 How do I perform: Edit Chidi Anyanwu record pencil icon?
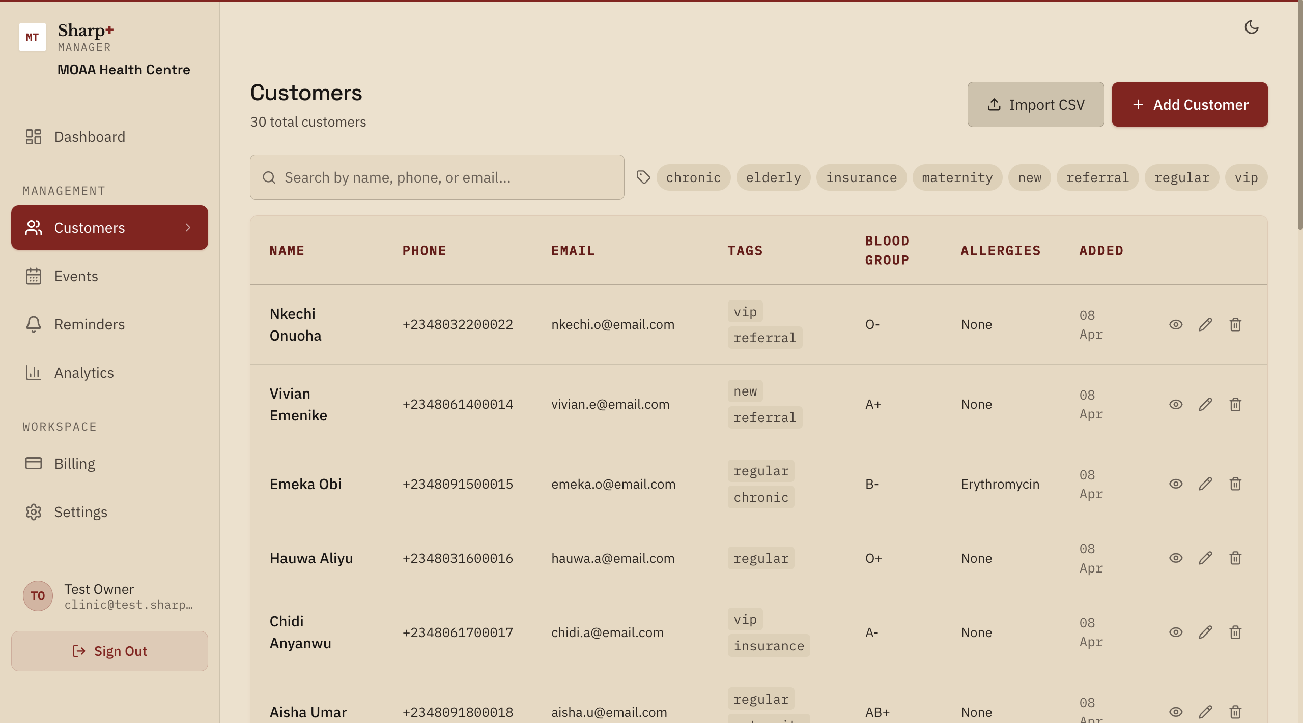(x=1205, y=632)
